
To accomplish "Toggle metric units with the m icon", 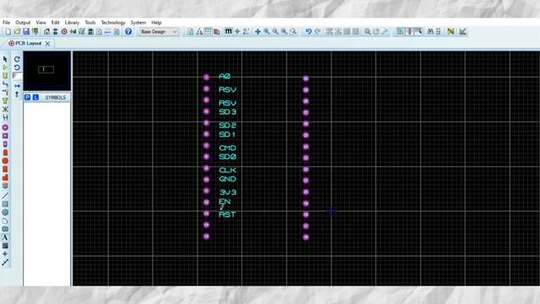I will [229, 31].
